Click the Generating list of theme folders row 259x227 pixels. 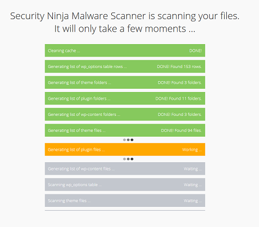click(125, 82)
